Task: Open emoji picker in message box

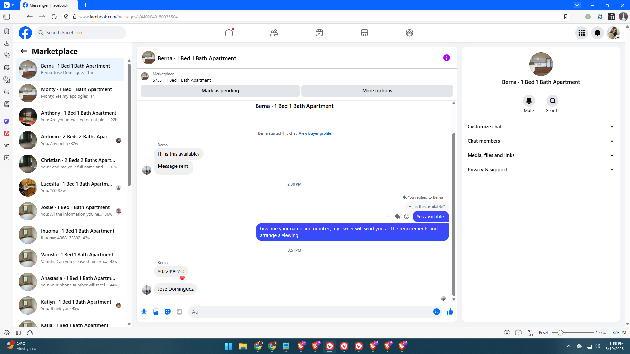Action: [x=436, y=312]
